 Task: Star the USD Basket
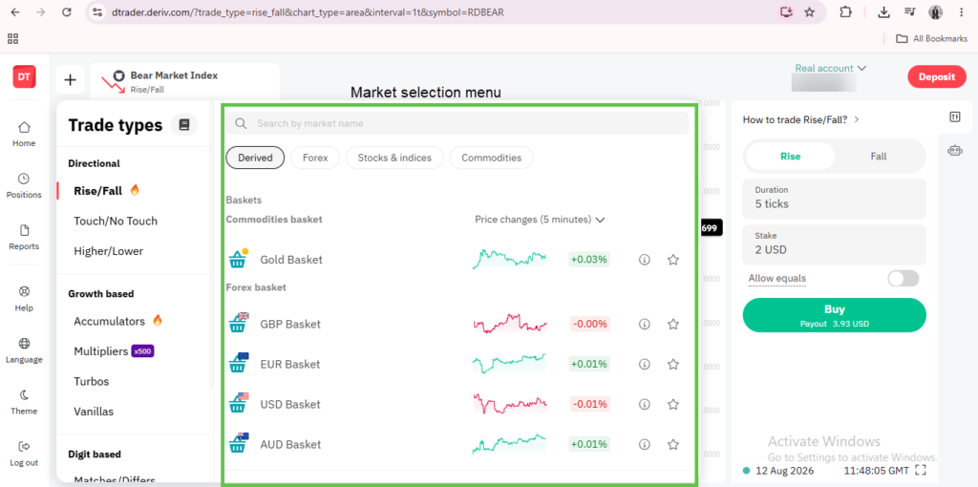tap(673, 404)
